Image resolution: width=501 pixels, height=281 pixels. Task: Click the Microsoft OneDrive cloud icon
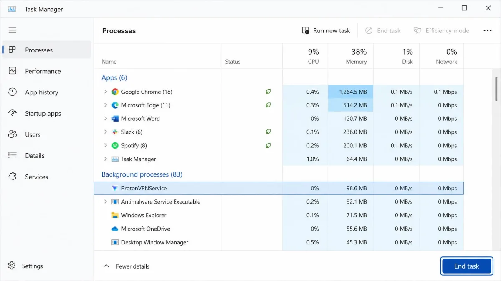tap(115, 229)
